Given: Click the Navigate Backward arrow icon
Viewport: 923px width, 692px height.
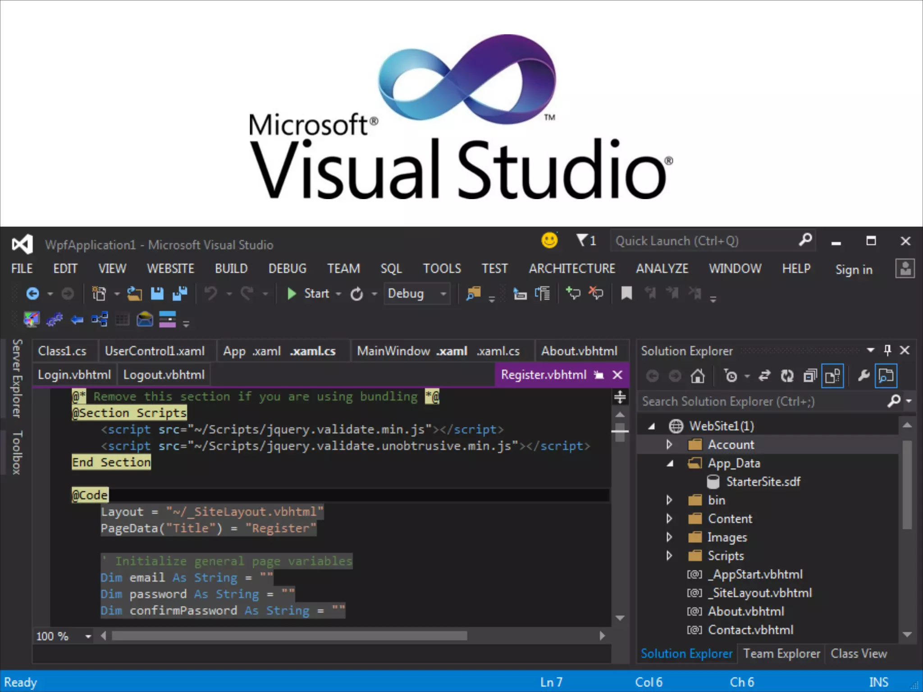Looking at the screenshot, I should pyautogui.click(x=33, y=294).
